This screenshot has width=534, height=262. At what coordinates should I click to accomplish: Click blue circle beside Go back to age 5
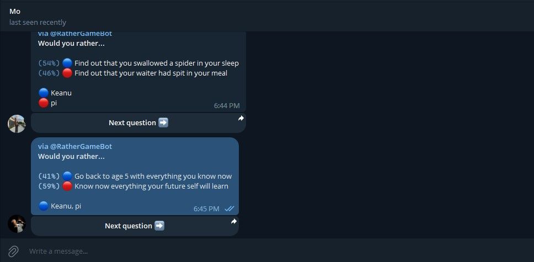67,176
